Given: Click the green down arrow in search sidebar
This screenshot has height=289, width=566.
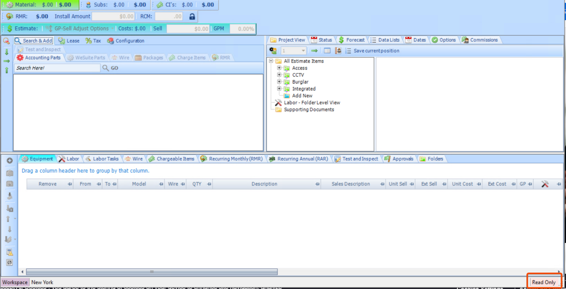Looking at the screenshot, I should click(6, 52).
